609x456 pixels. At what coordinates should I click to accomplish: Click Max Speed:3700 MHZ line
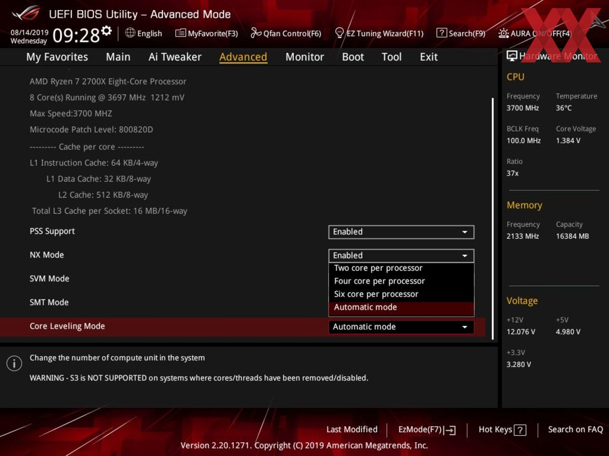[71, 114]
